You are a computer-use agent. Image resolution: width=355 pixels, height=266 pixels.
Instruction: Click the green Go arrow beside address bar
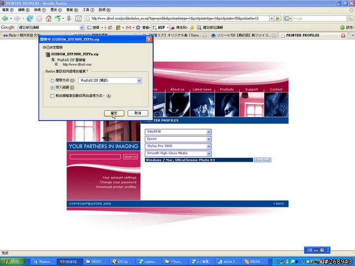[x=278, y=18]
